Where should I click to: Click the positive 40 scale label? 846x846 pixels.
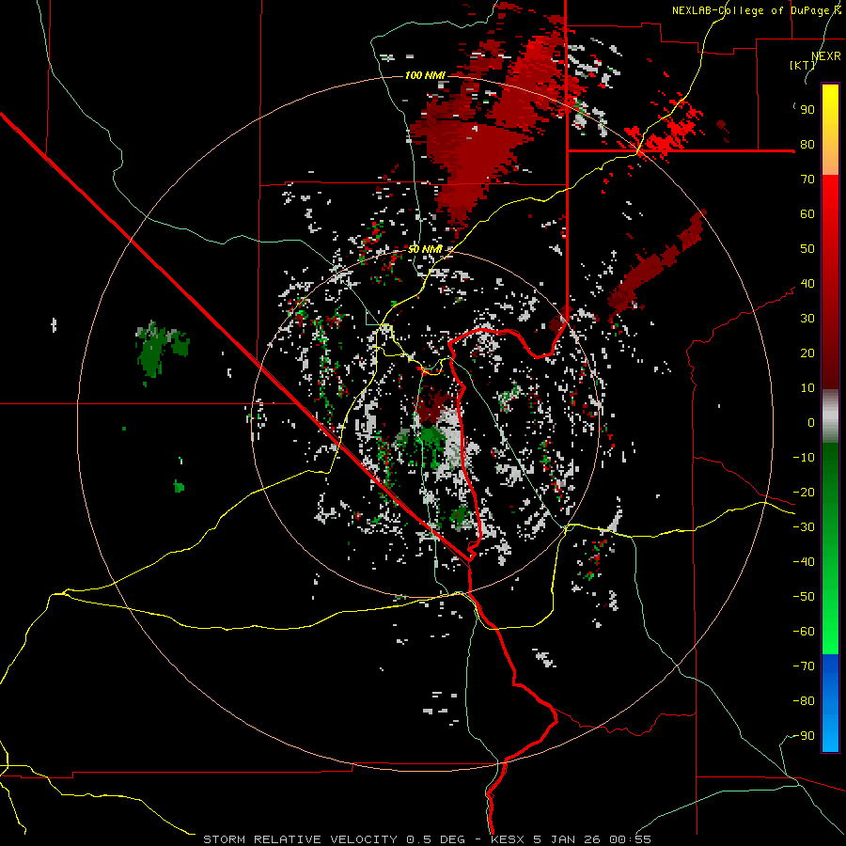tap(807, 284)
